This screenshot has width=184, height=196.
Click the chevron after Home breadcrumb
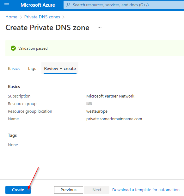[x=21, y=17]
